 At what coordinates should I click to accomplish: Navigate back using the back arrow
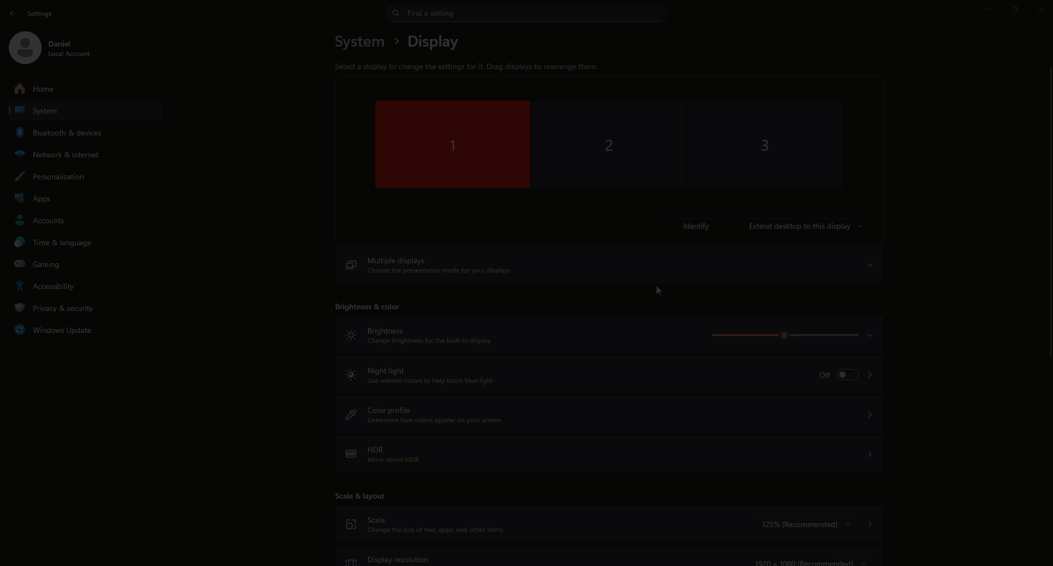[13, 13]
